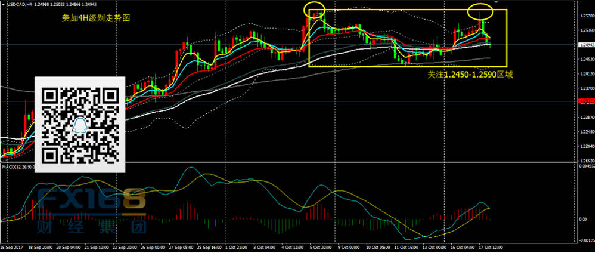Click the red price tag on price axis
This screenshot has height=253, width=596.
586,102
